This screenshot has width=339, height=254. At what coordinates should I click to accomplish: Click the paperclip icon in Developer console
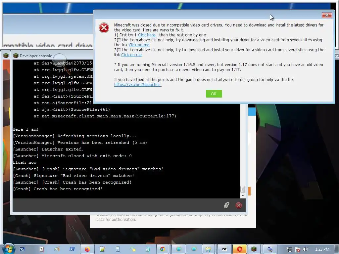tap(226, 205)
